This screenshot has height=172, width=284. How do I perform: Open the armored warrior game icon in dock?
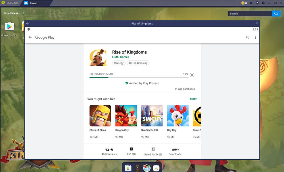coord(137,168)
